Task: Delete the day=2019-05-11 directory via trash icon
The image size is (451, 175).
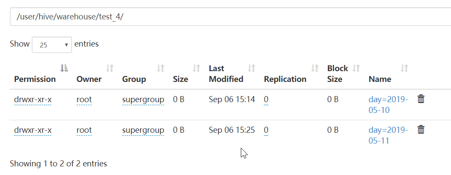Action: click(421, 129)
